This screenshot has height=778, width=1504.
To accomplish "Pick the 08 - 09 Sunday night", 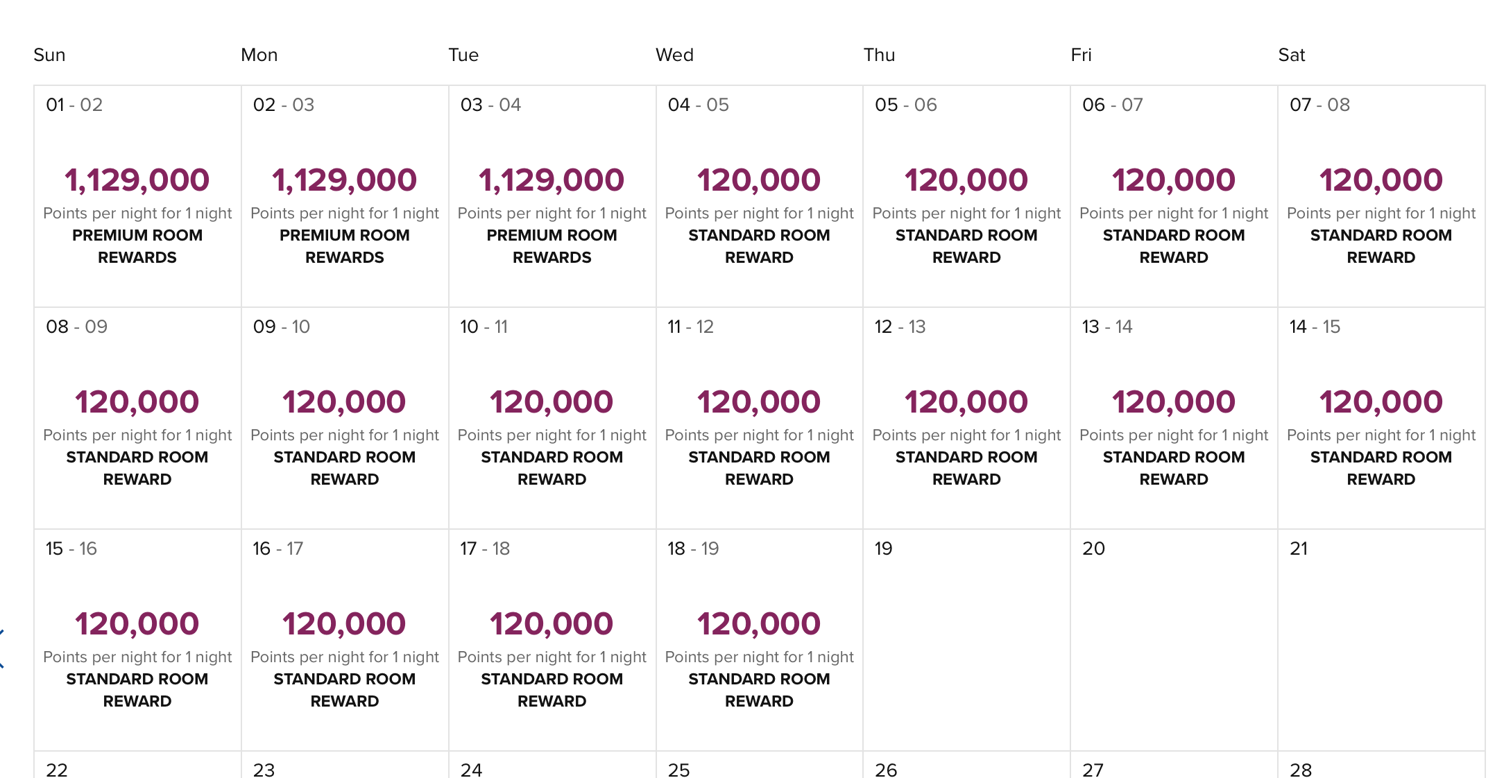I will click(x=137, y=418).
